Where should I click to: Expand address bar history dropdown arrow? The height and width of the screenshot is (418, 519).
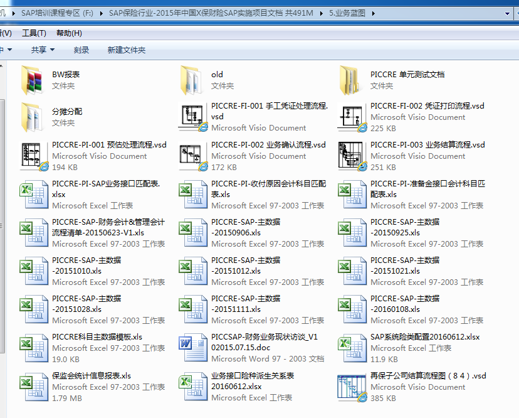[507, 14]
